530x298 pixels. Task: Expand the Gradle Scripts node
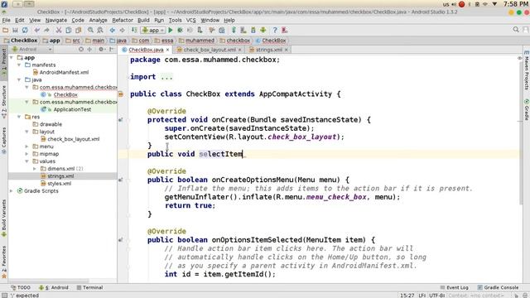click(x=12, y=191)
